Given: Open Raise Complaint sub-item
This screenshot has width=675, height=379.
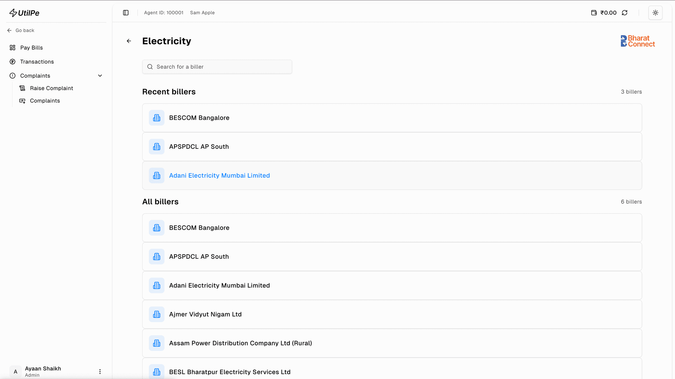Looking at the screenshot, I should click(51, 88).
